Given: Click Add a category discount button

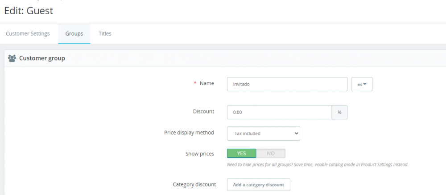Looking at the screenshot, I should tap(259, 184).
